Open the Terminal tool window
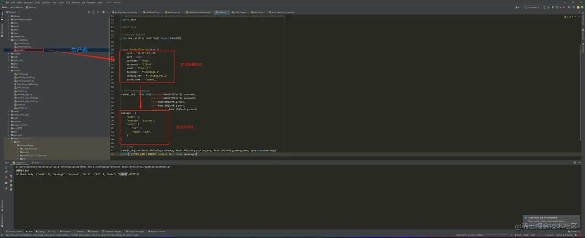The image size is (585, 238). pyautogui.click(x=93, y=231)
